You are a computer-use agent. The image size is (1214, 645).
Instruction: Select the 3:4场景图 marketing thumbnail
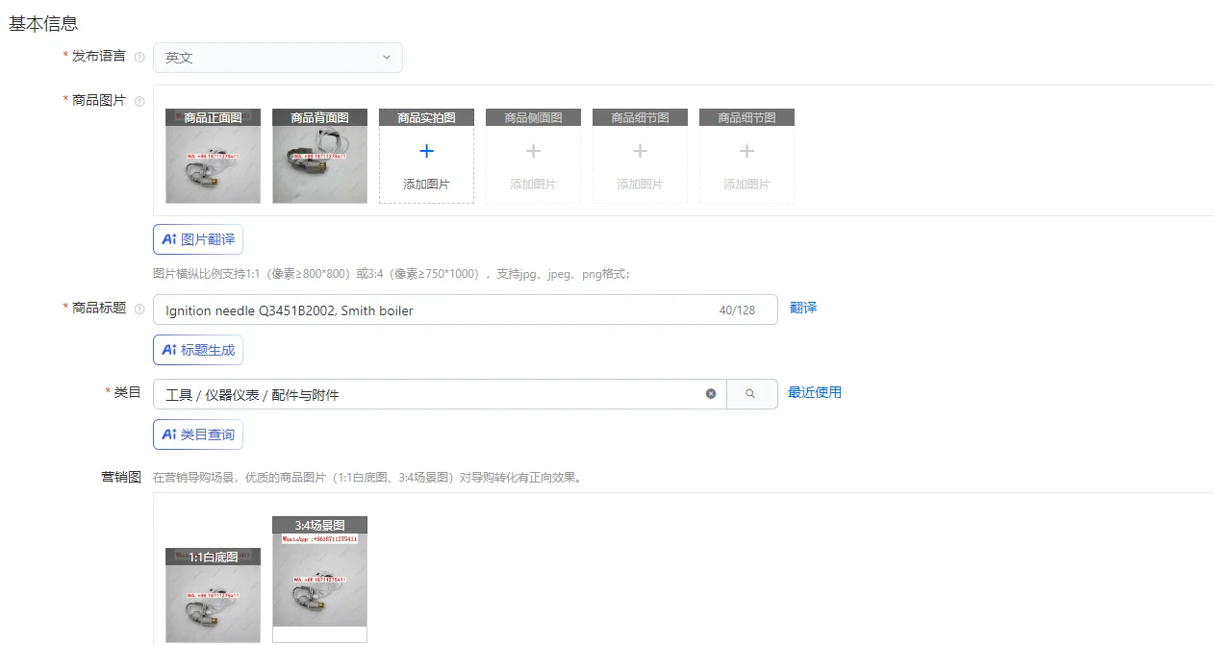tap(319, 580)
